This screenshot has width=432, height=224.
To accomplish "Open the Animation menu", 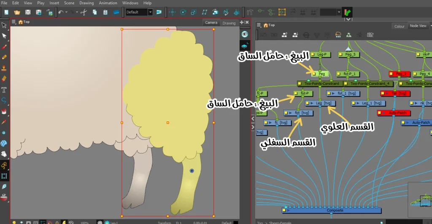I will [108, 3].
